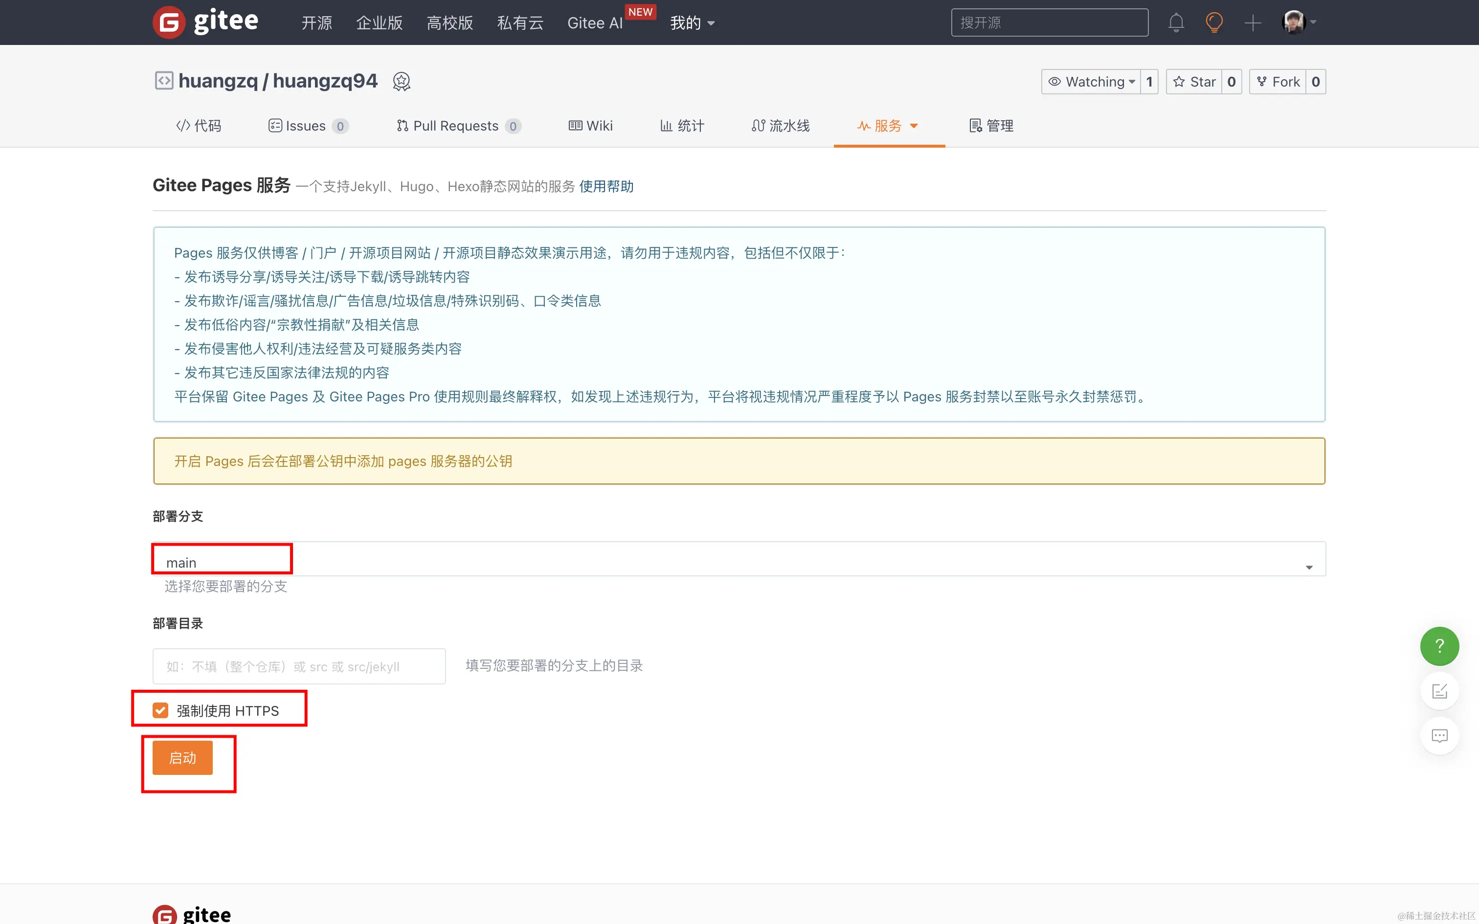Viewport: 1479px width, 924px height.
Task: Open Gitee AI in the navigation
Action: (x=595, y=23)
